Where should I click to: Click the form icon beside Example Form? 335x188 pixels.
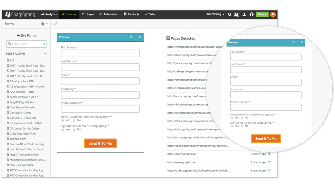tap(8, 138)
